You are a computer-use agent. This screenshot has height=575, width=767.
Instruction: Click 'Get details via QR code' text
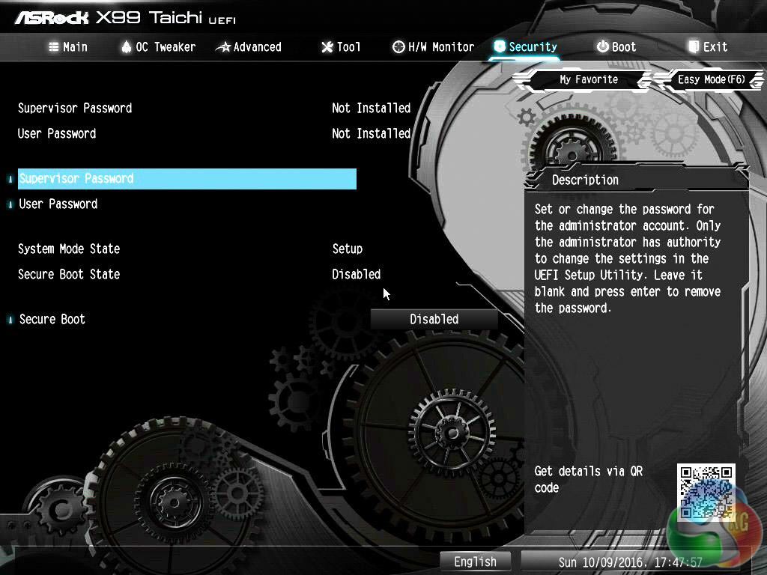(x=589, y=479)
